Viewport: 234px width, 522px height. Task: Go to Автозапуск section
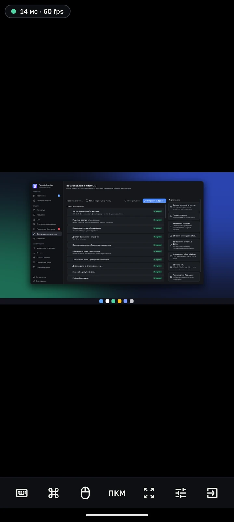46,210
